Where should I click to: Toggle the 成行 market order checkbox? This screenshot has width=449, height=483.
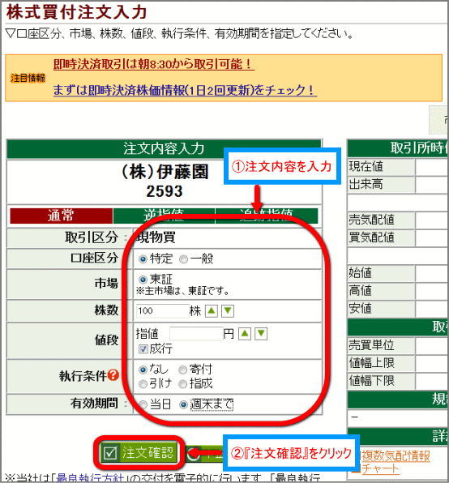point(143,349)
